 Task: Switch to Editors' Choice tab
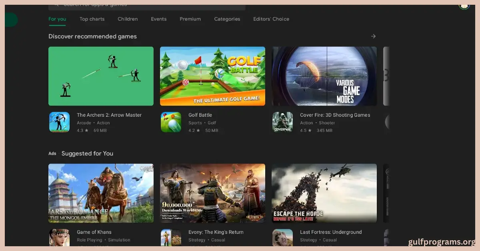271,19
